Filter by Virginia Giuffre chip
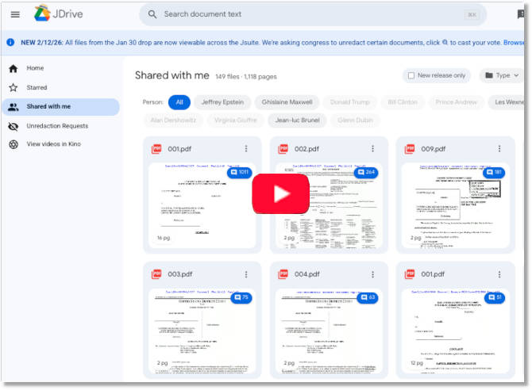532x390 pixels. click(236, 120)
